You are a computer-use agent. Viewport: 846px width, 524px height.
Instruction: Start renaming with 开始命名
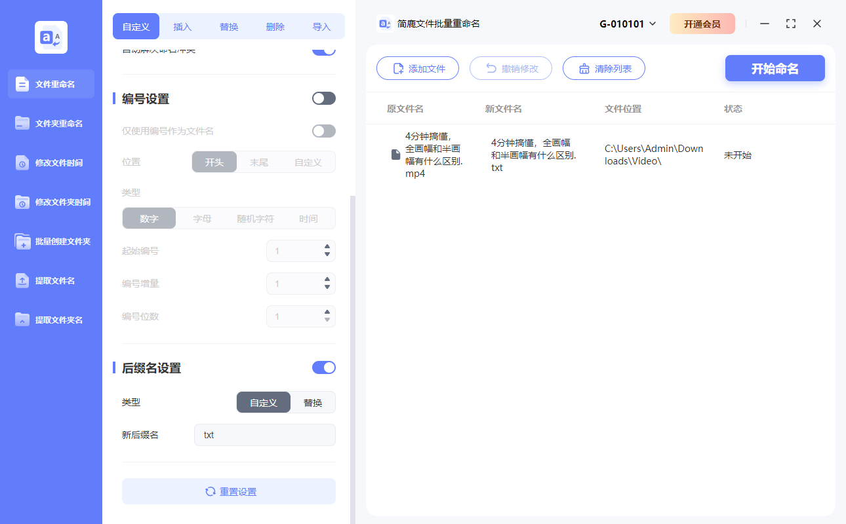tap(775, 68)
